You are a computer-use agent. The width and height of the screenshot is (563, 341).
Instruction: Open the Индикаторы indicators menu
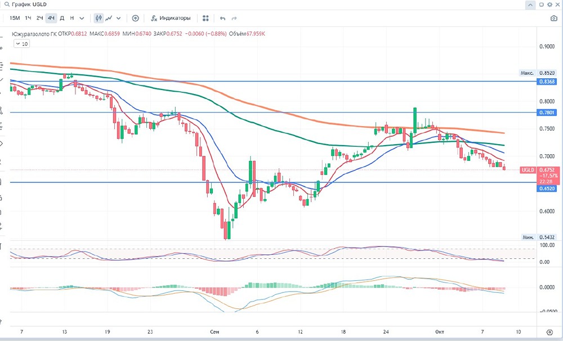[x=171, y=18]
